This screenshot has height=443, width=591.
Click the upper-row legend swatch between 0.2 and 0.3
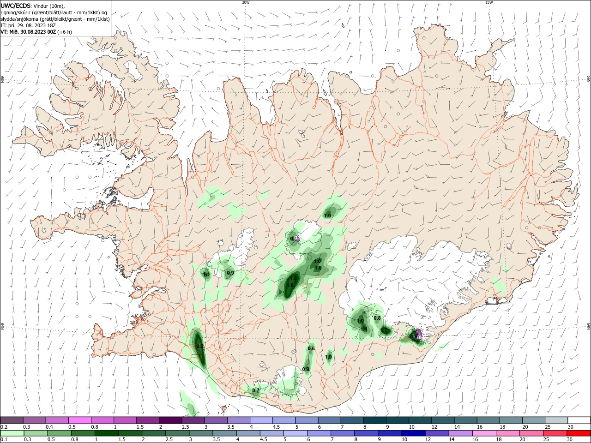click(12, 420)
